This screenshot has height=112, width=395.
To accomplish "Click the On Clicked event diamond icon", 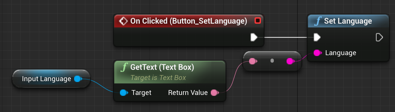I will [123, 21].
